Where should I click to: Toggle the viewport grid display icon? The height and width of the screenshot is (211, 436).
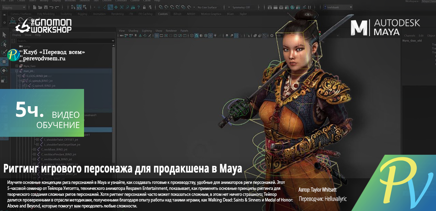(x=157, y=36)
